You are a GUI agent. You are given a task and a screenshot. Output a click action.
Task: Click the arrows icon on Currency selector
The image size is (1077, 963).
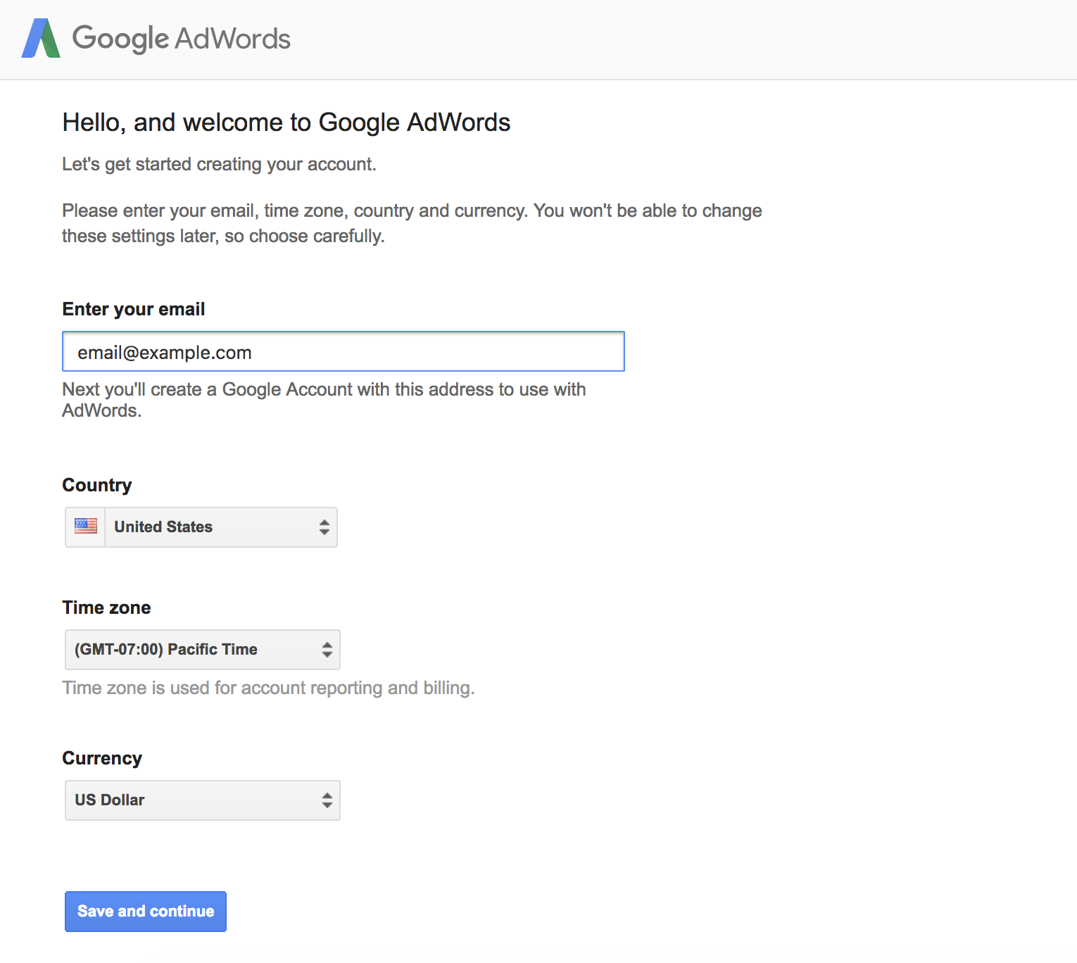(x=327, y=800)
